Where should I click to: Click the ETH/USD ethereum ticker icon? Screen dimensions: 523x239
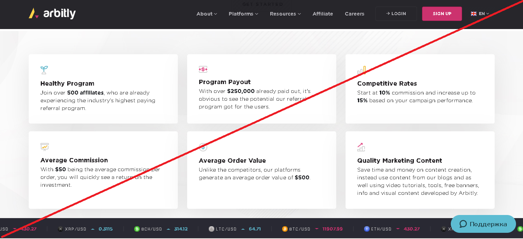coord(367,229)
